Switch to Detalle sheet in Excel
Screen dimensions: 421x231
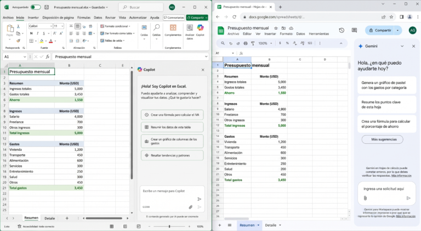coord(50,218)
